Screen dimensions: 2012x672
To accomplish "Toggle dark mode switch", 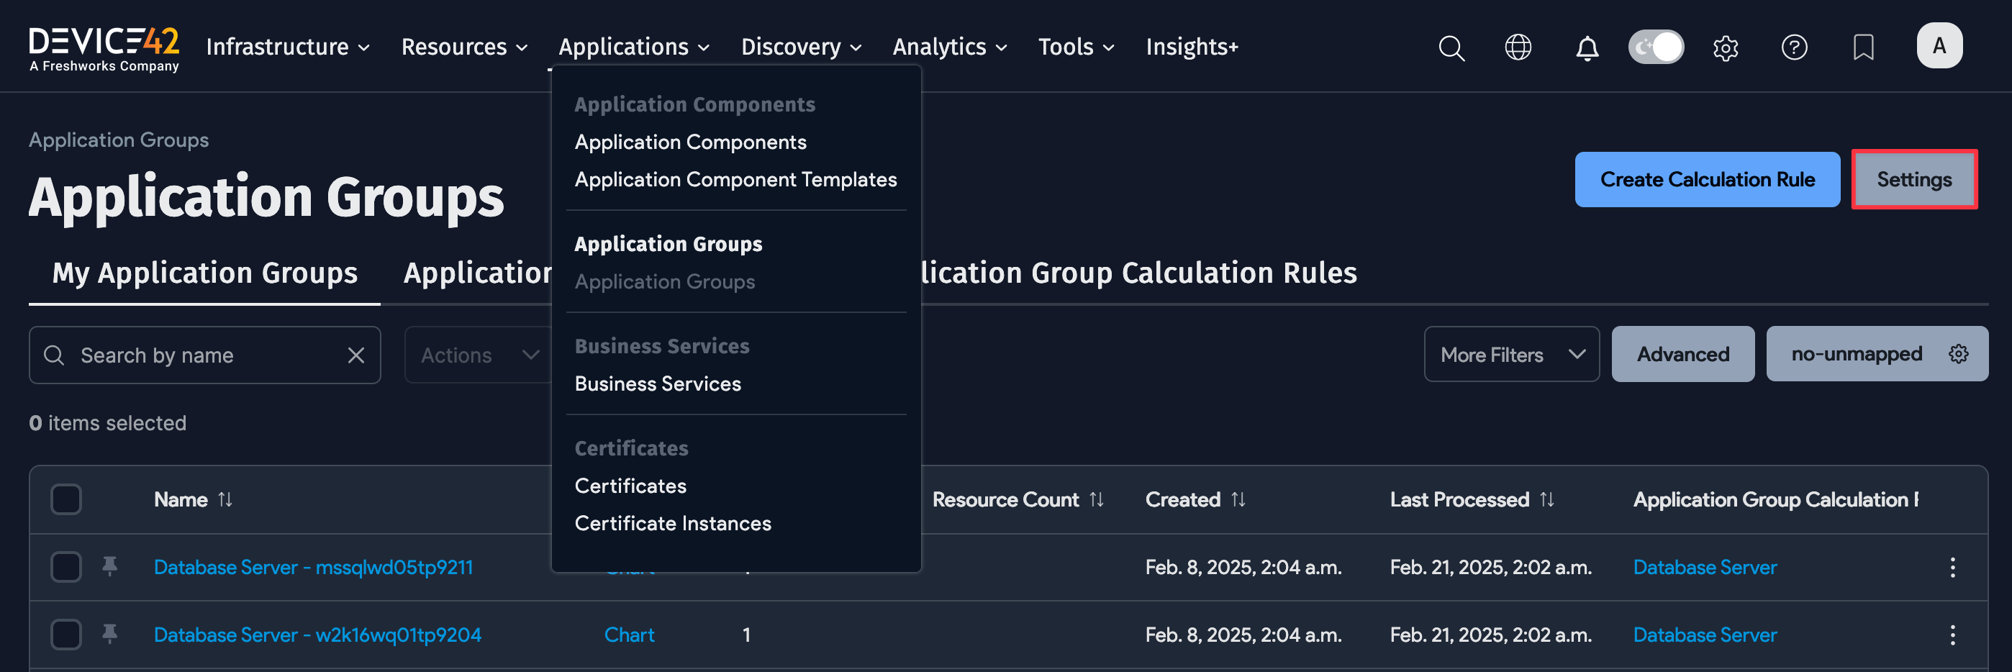I will [1656, 47].
